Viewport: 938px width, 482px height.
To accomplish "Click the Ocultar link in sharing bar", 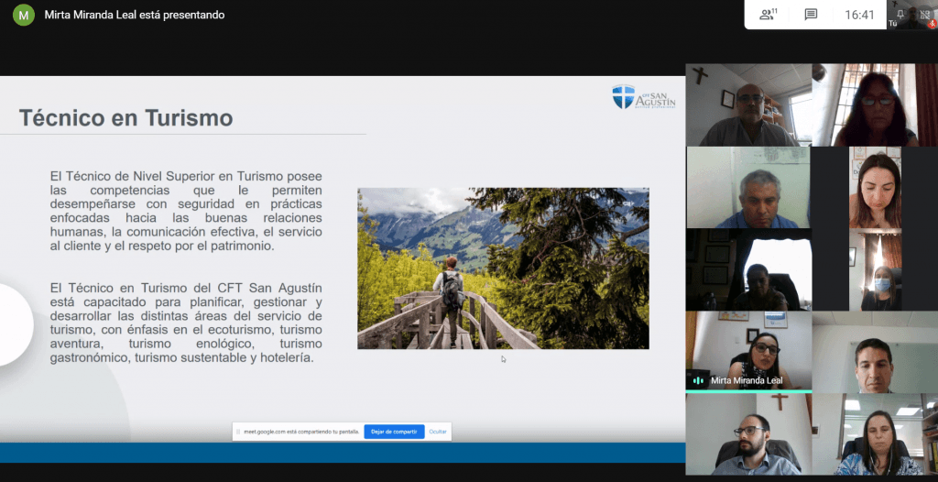I will [x=438, y=432].
